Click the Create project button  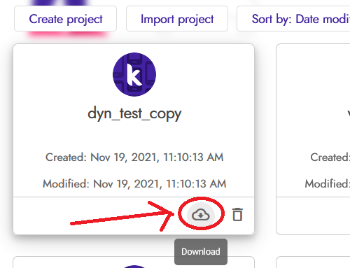65,19
